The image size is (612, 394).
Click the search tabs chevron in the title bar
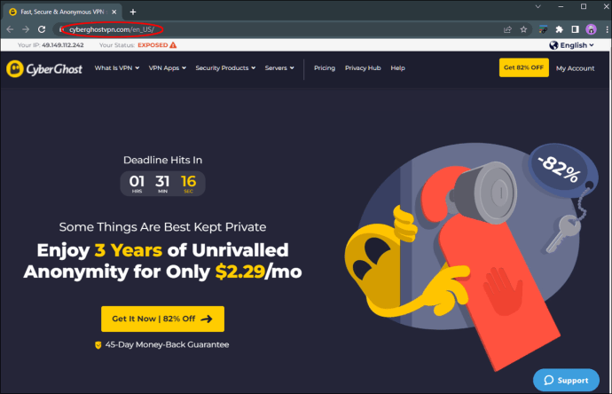[537, 6]
